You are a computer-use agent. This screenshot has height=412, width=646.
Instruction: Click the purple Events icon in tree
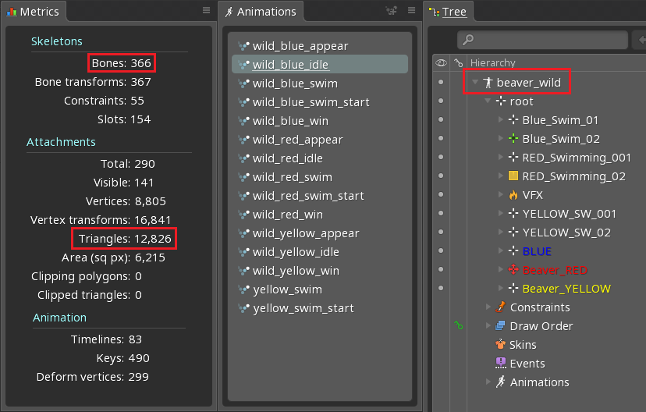click(x=500, y=364)
